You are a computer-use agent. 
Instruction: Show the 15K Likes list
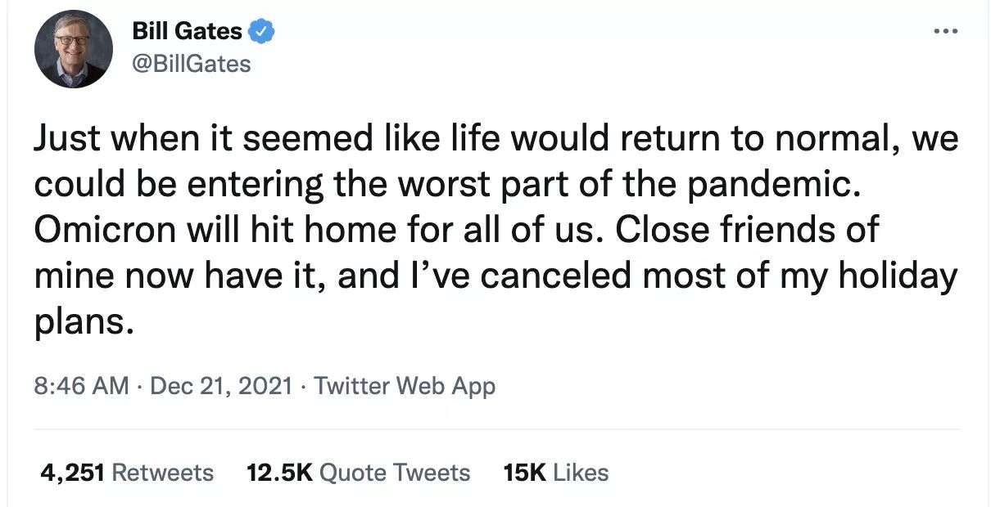tap(556, 473)
